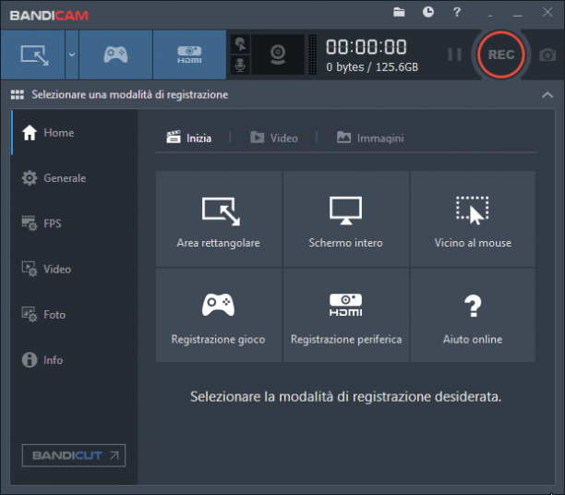Start recording with the REC button
This screenshot has height=495, width=565.
(x=501, y=54)
